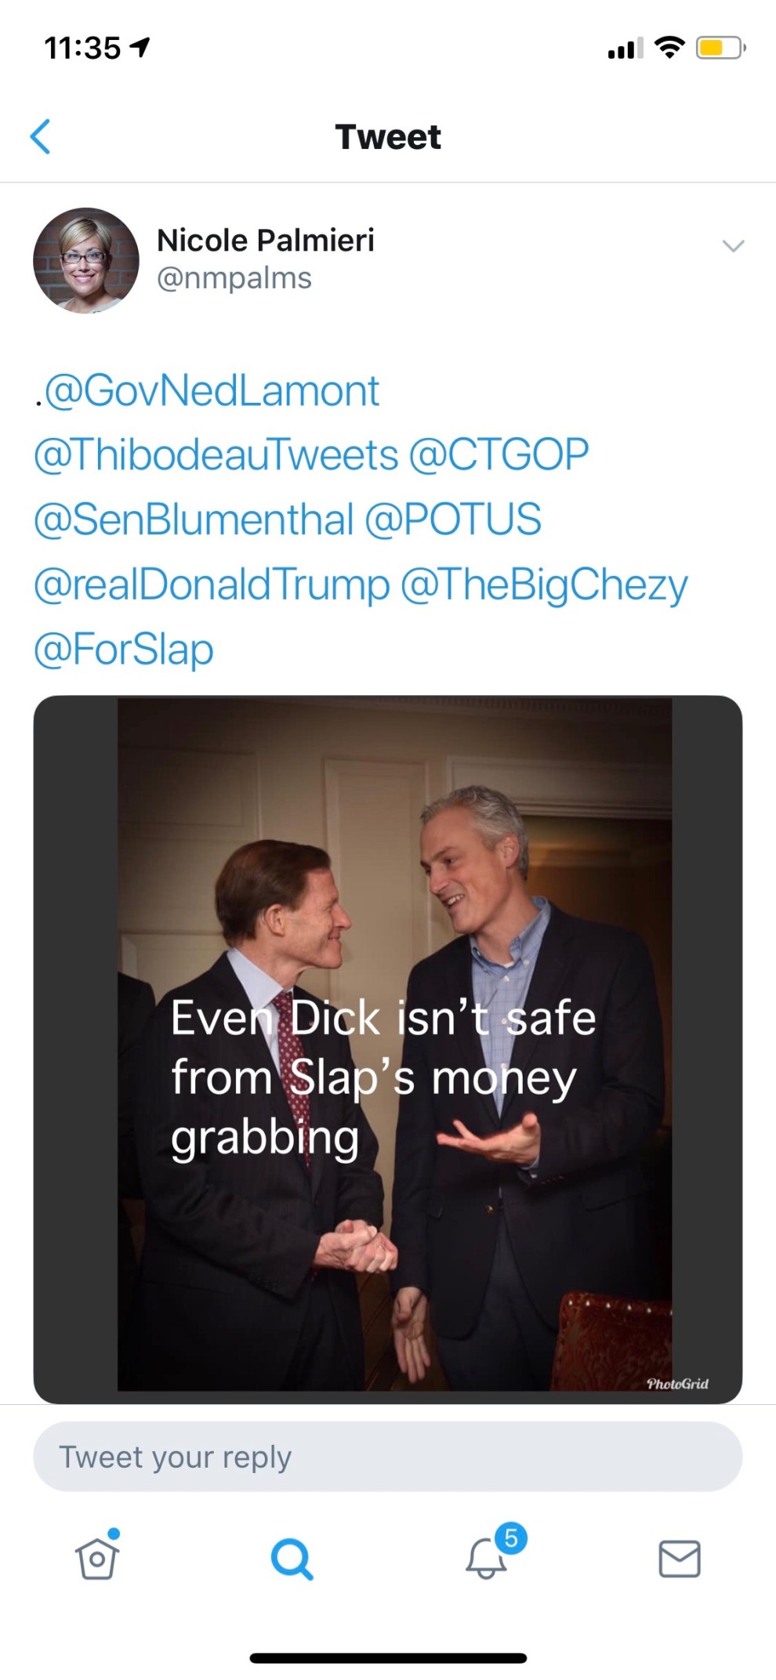Open the Search tab magnifier icon
Viewport: 776px width, 1680px height.
(292, 1559)
